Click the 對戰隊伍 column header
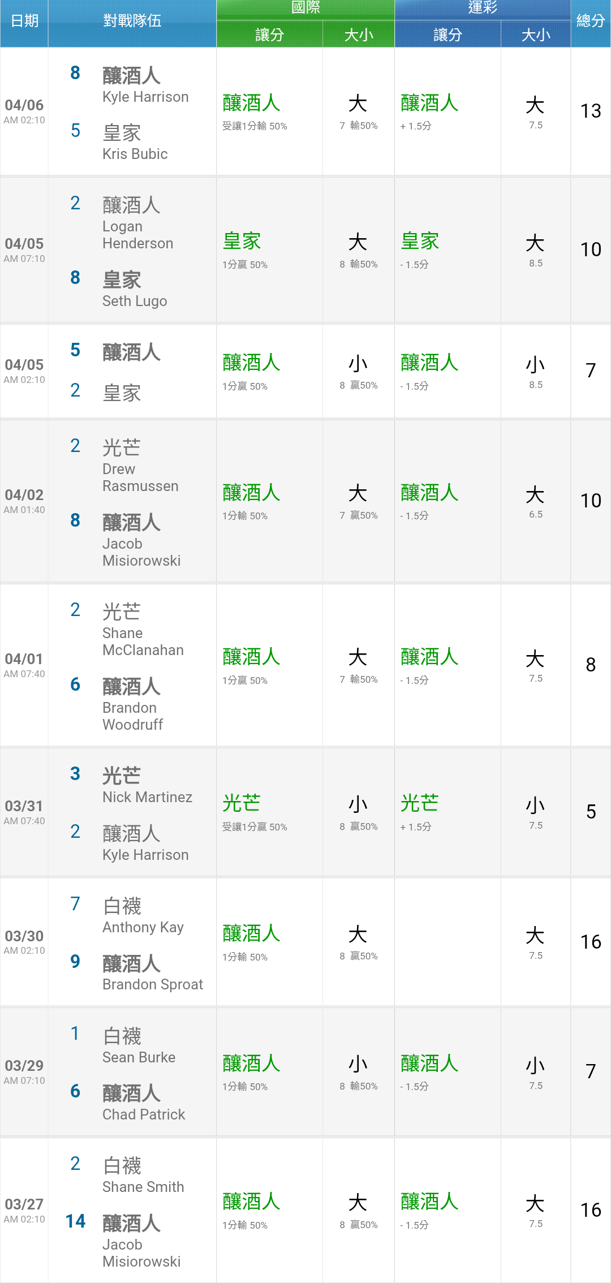 click(x=132, y=21)
